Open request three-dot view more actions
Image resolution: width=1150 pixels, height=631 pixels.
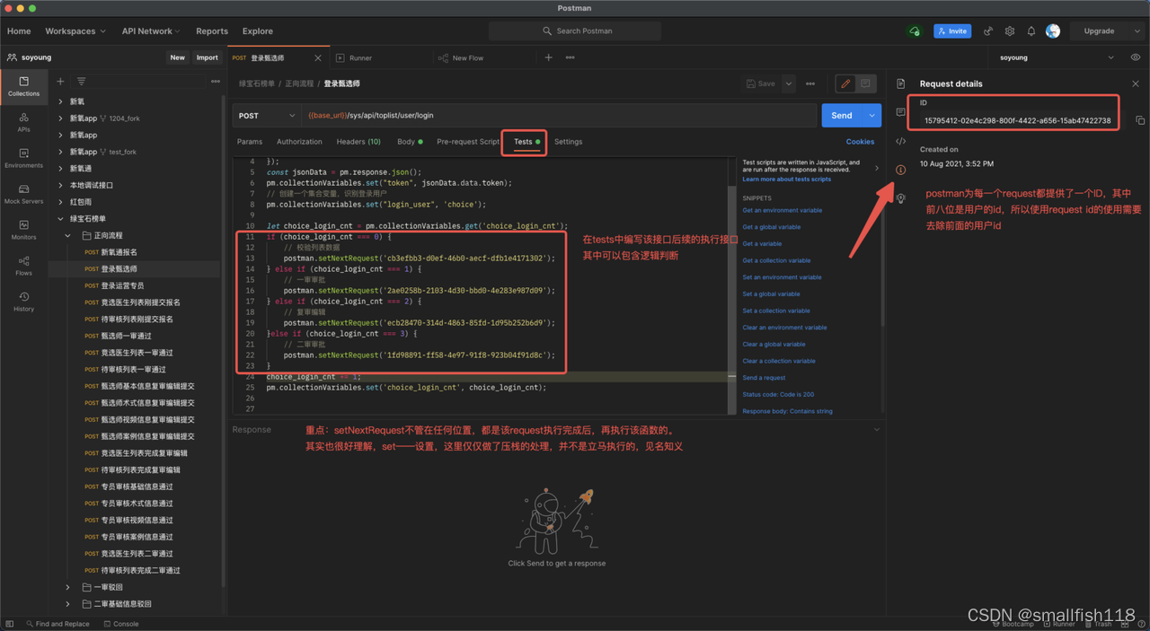pos(810,83)
